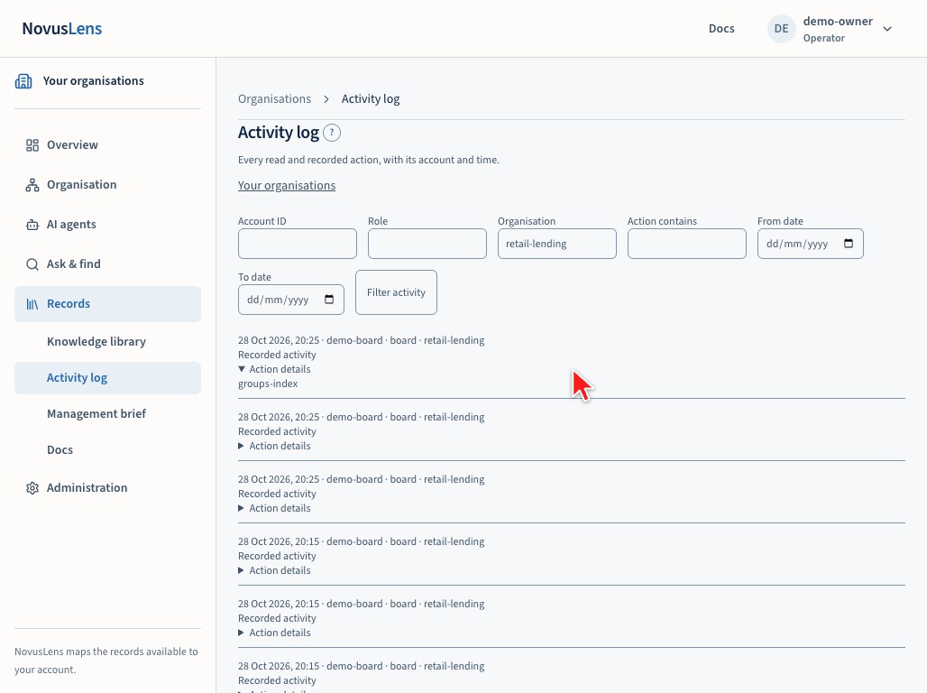The width and height of the screenshot is (927, 693).
Task: Click the NovusLens logo
Action: click(x=62, y=28)
